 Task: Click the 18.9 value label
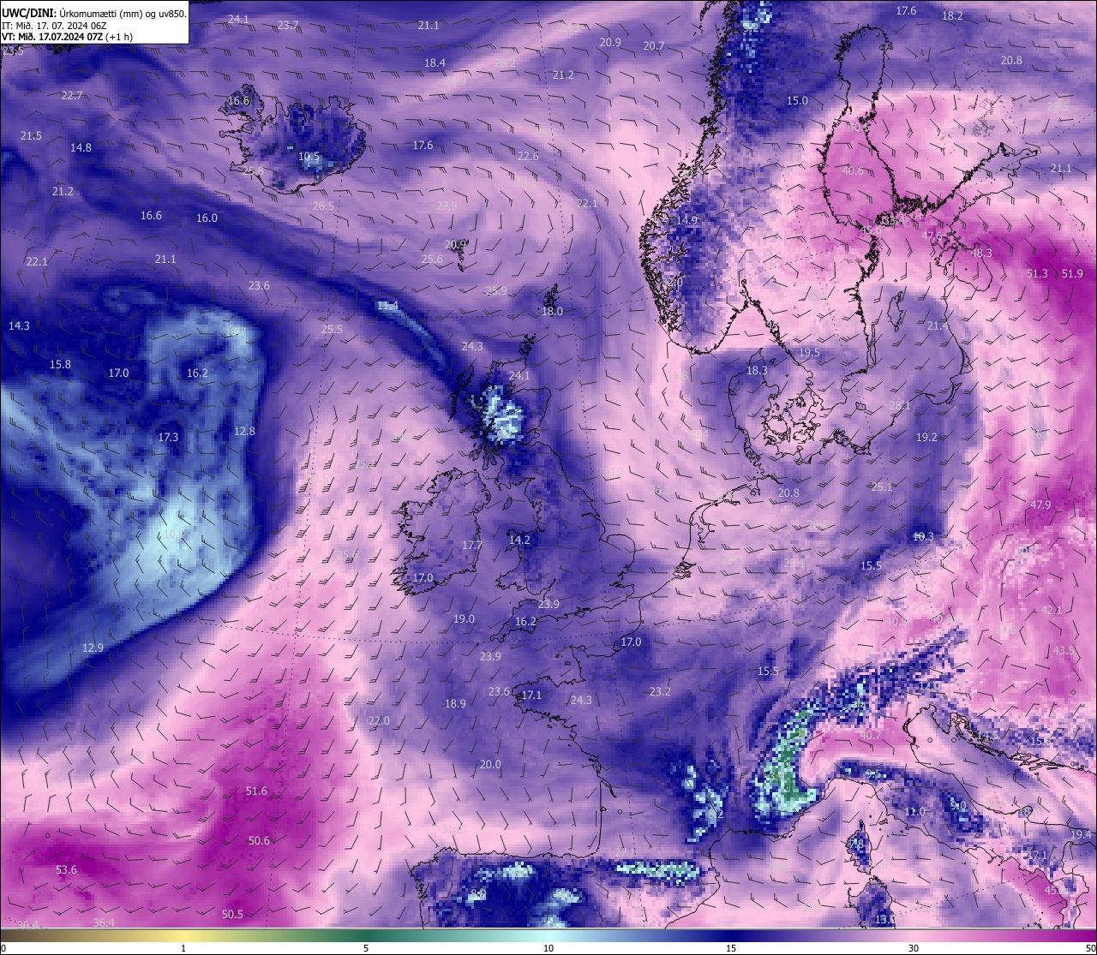tap(455, 703)
